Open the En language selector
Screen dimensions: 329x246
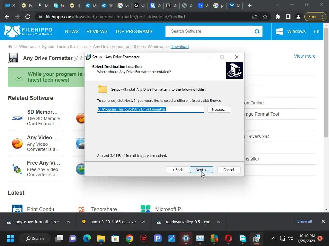316,31
